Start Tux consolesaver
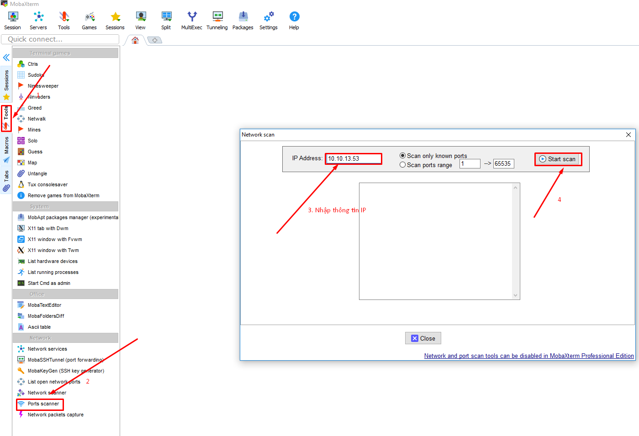 48,184
